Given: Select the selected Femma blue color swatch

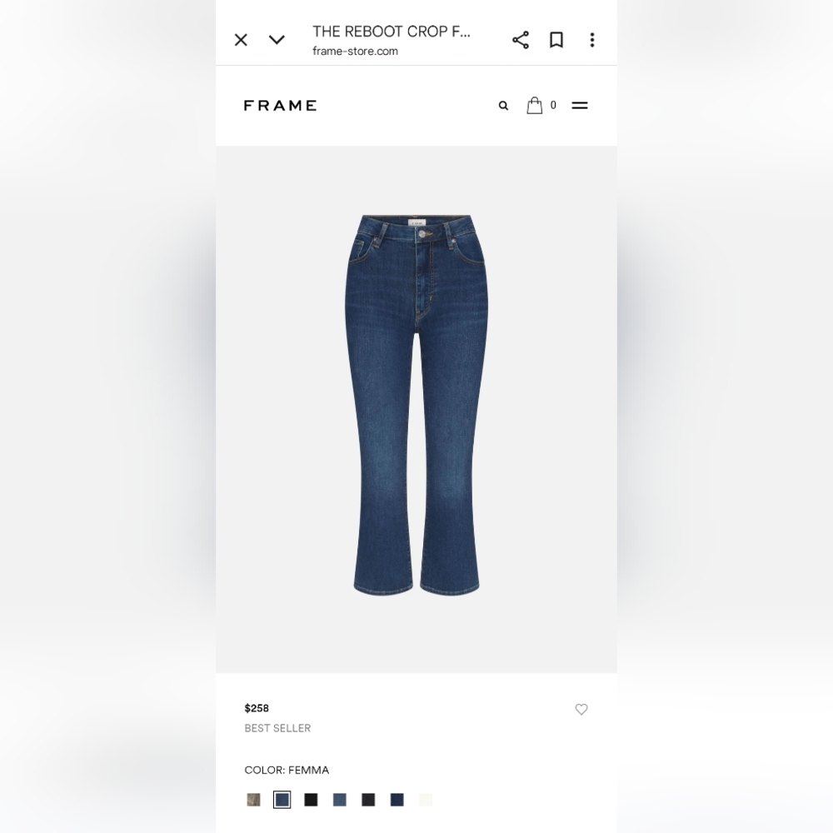Looking at the screenshot, I should point(282,800).
